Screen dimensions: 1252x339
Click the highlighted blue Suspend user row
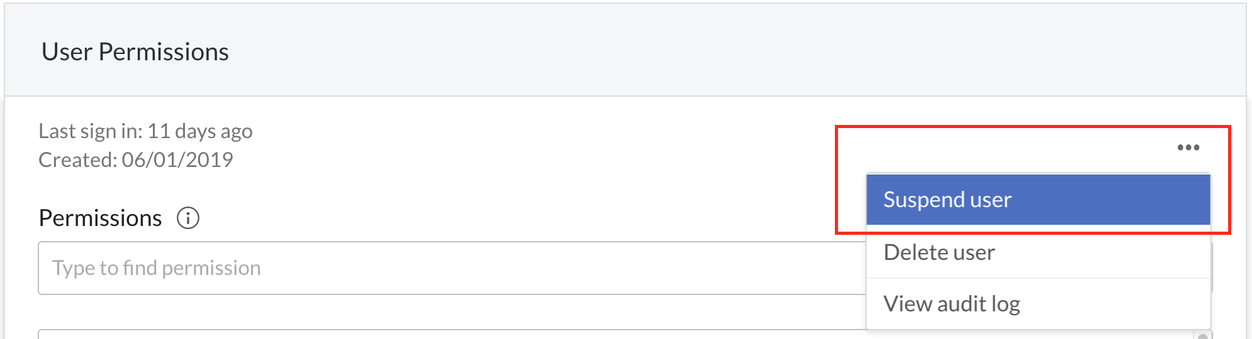[x=1038, y=200]
